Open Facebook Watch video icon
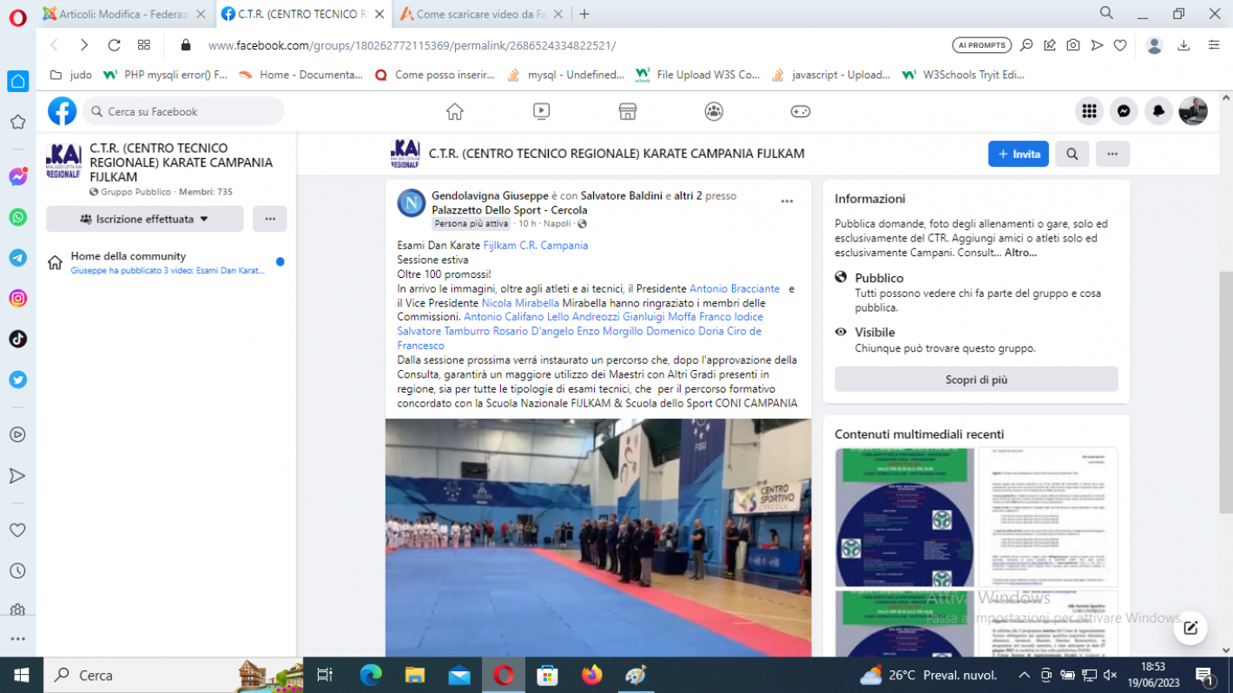 point(541,111)
